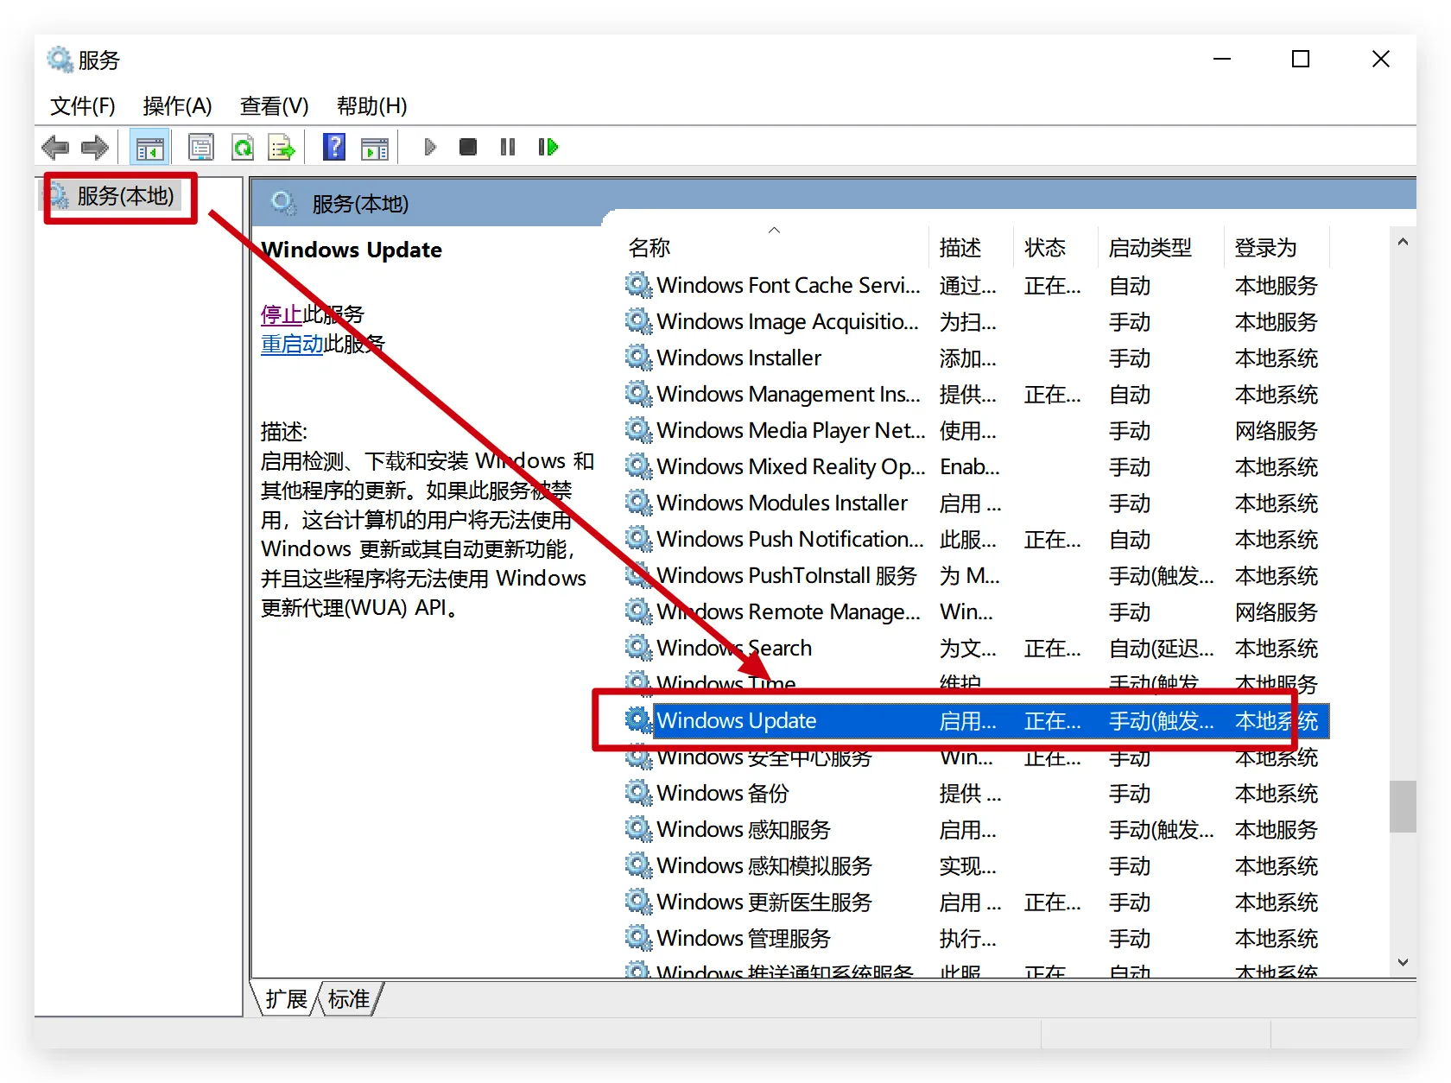Screen dimensions: 1451x1083
Task: Click 正在... status of Windows Update row
Action: [x=1053, y=721]
